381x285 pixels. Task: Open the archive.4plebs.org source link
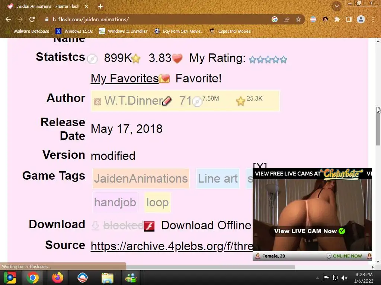tap(172, 246)
